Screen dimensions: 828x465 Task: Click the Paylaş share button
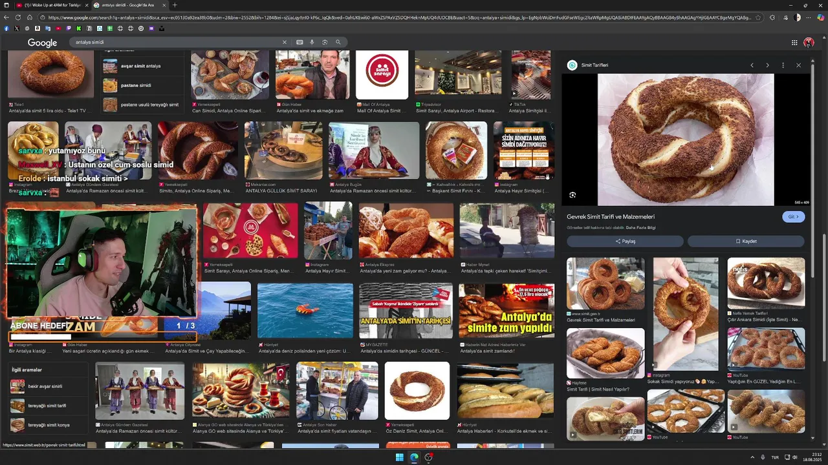625,242
